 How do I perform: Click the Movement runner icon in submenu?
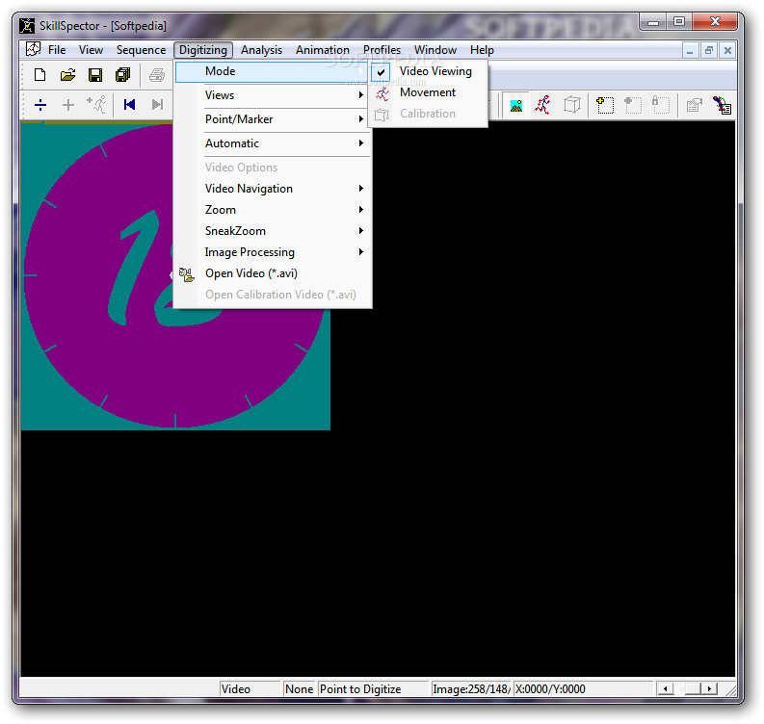382,93
